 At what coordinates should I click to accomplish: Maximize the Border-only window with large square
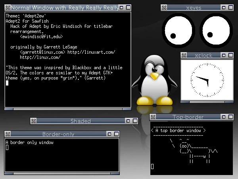point(116,134)
